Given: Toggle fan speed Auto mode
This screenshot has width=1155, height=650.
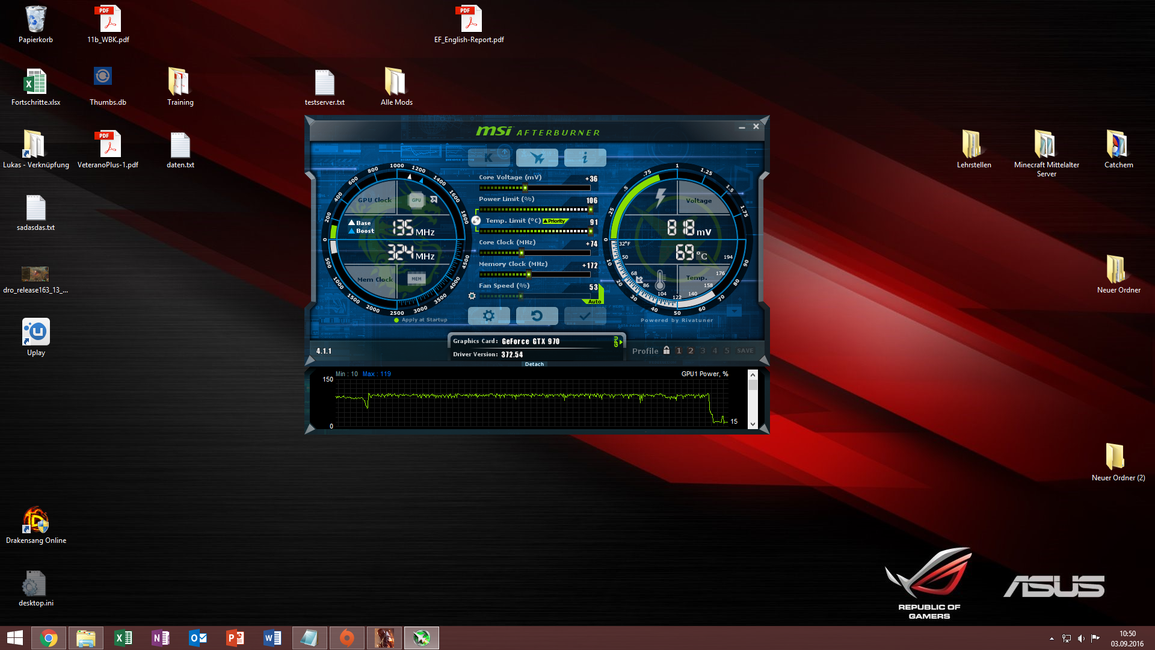Looking at the screenshot, I should coord(594,301).
